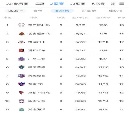Open 新泻天鹅 team row

(64, 101)
